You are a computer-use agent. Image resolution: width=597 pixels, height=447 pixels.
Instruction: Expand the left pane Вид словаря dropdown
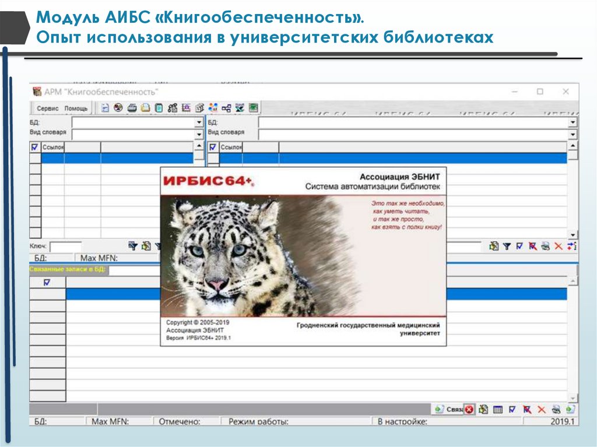[199, 135]
